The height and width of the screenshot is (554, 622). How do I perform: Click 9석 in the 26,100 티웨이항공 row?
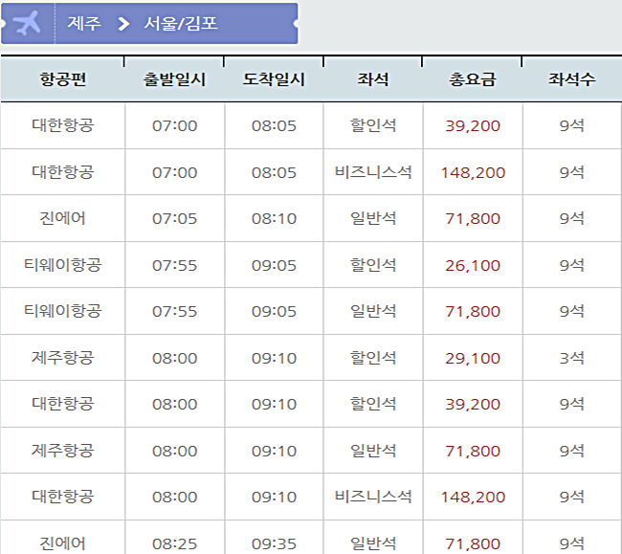(x=571, y=265)
